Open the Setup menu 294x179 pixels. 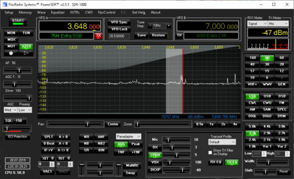point(9,12)
